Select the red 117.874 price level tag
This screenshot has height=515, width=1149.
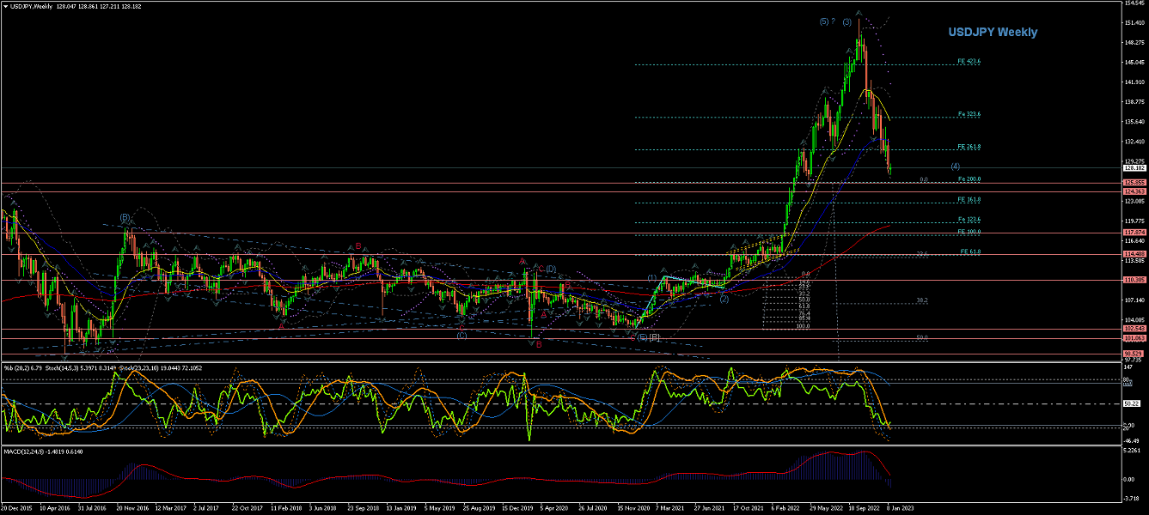tap(1134, 233)
